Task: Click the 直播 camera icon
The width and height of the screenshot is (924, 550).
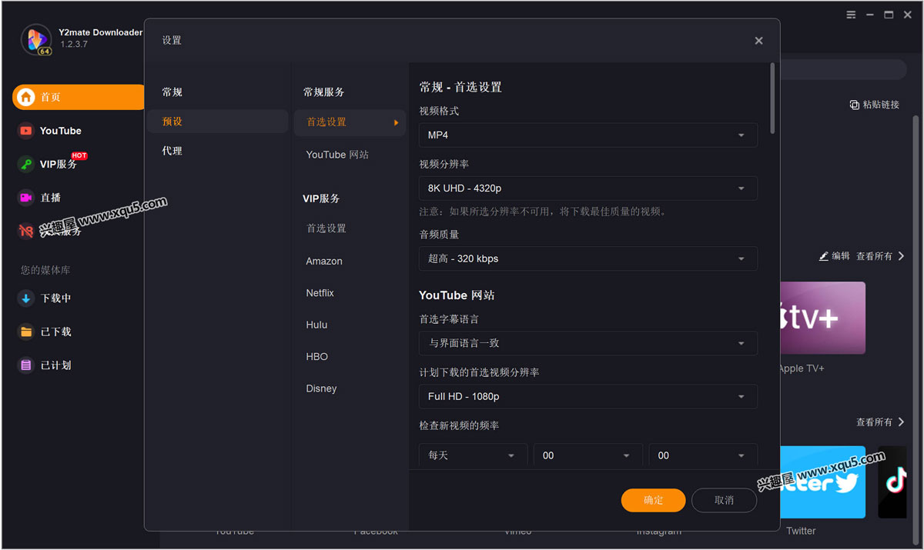Action: coord(26,198)
